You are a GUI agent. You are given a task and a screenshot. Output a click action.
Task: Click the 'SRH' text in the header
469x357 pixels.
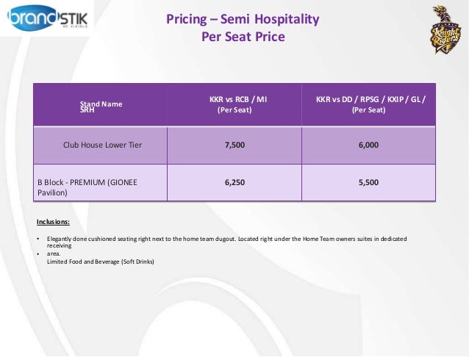point(87,109)
